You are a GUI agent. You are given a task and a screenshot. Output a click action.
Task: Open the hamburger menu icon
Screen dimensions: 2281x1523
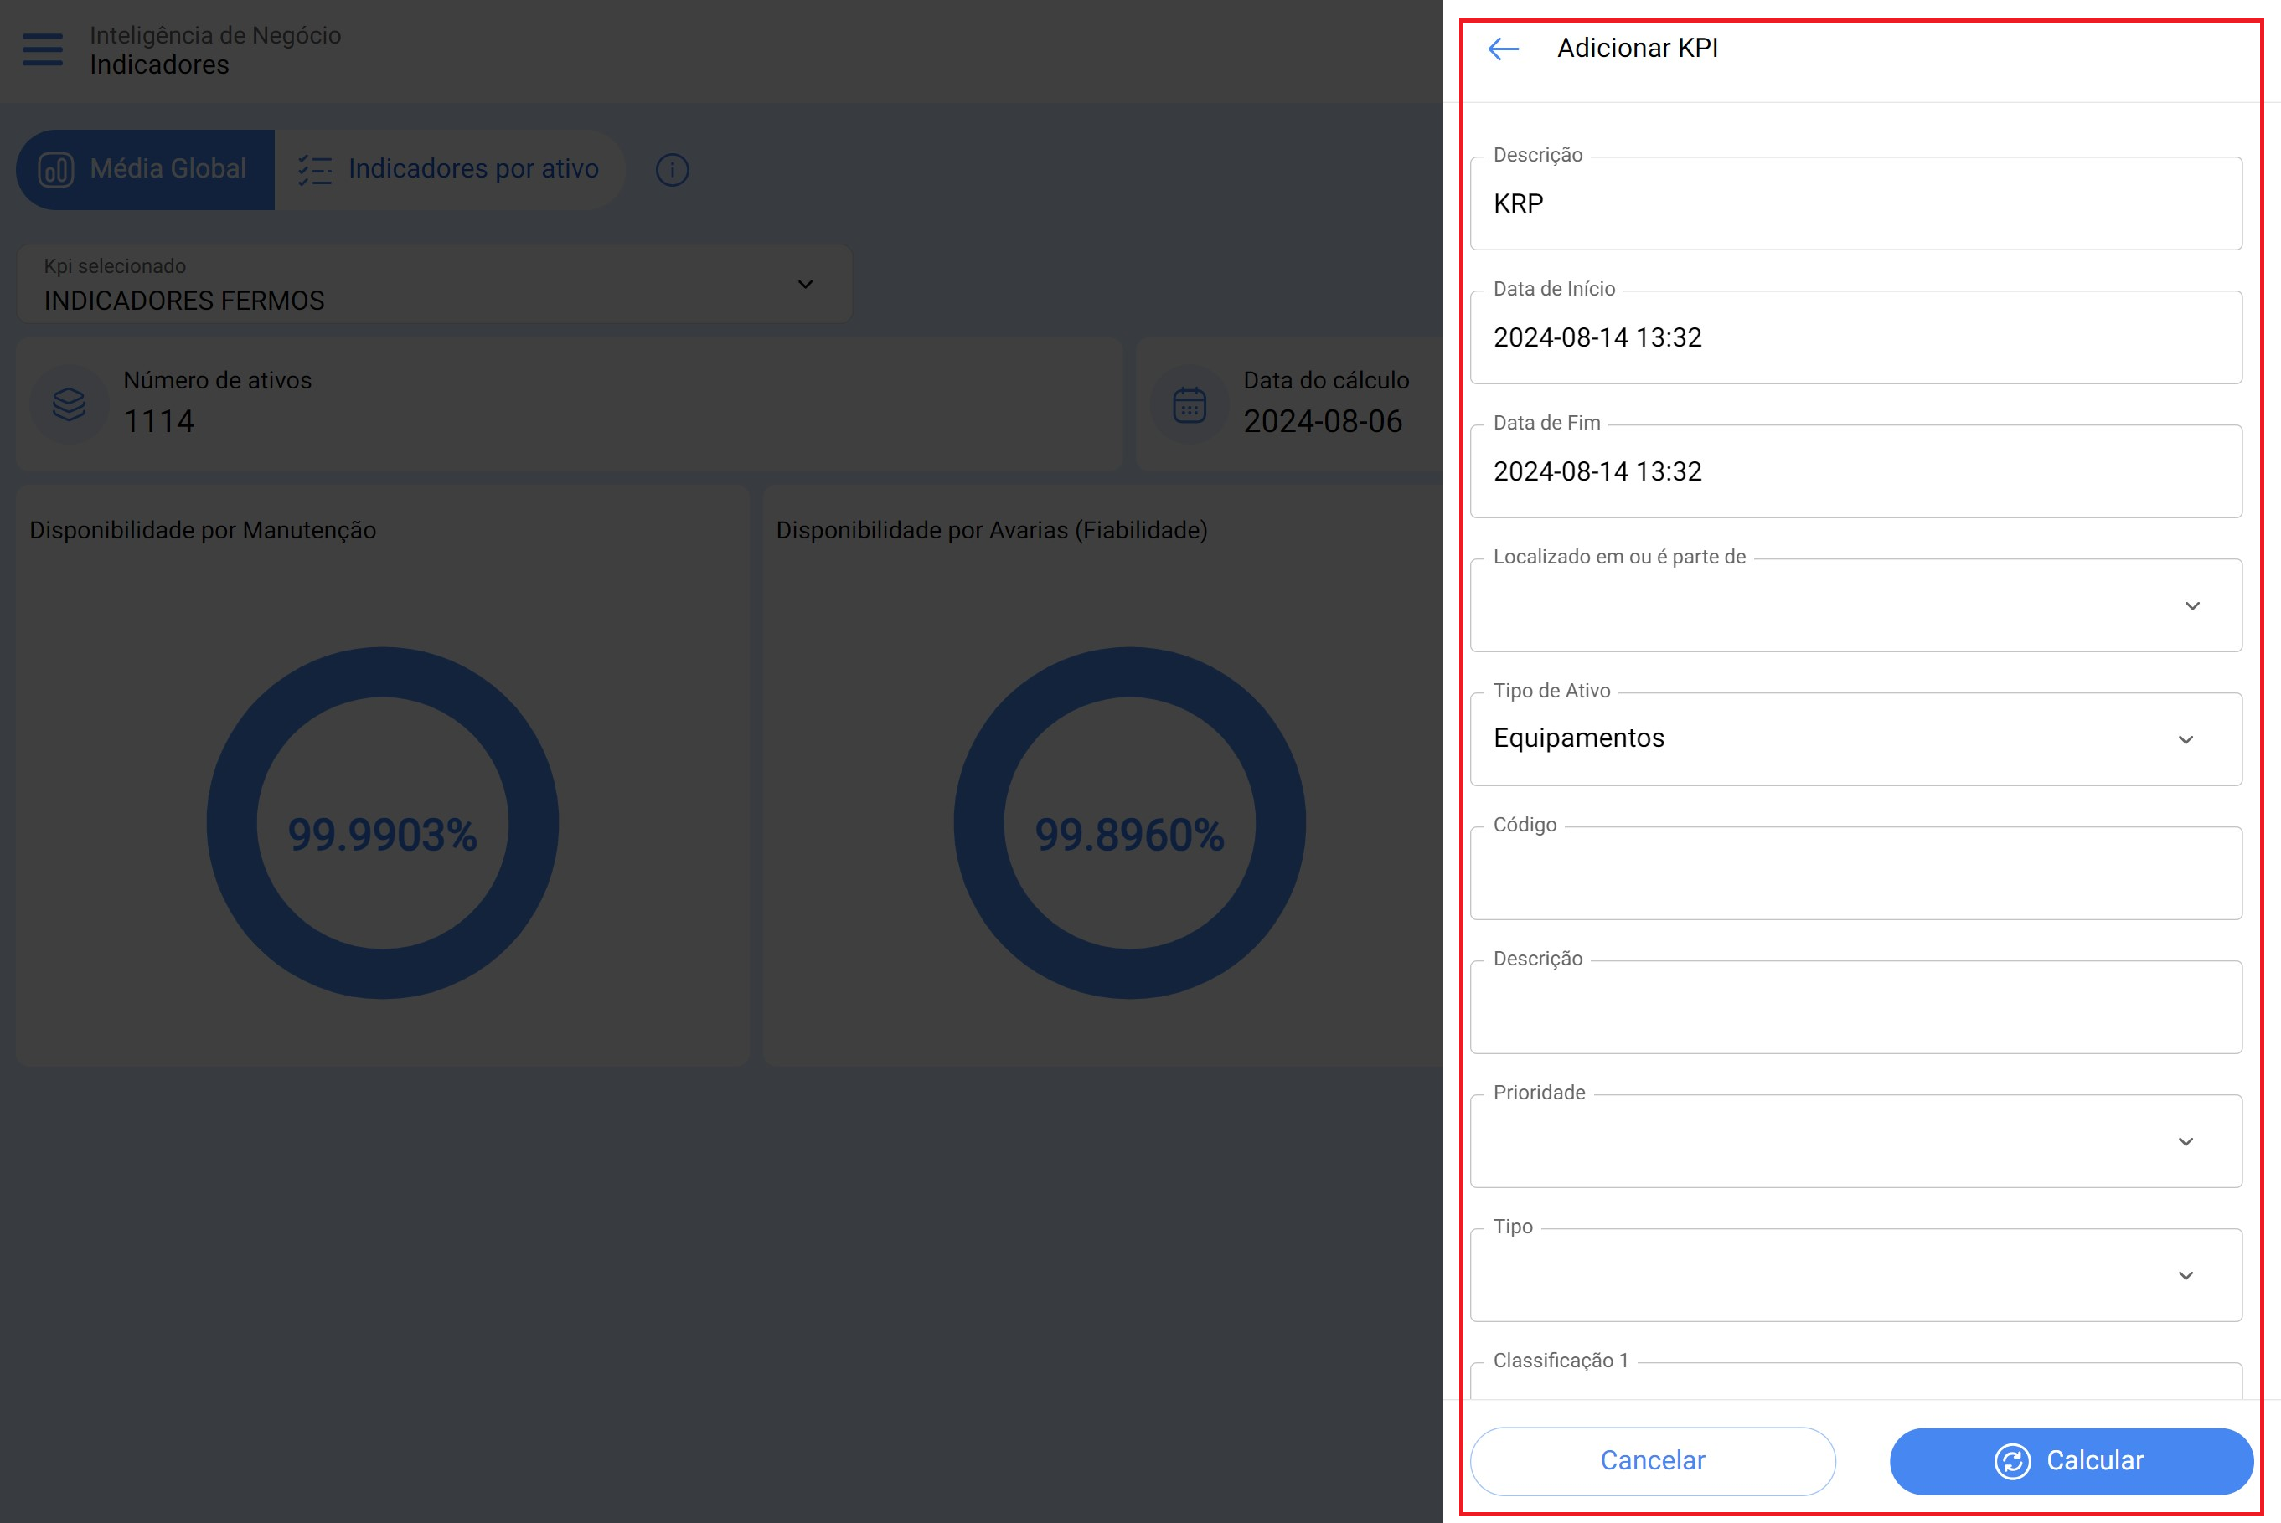(x=43, y=49)
